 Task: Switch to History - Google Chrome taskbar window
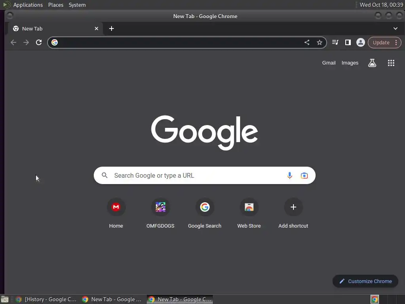click(46, 299)
